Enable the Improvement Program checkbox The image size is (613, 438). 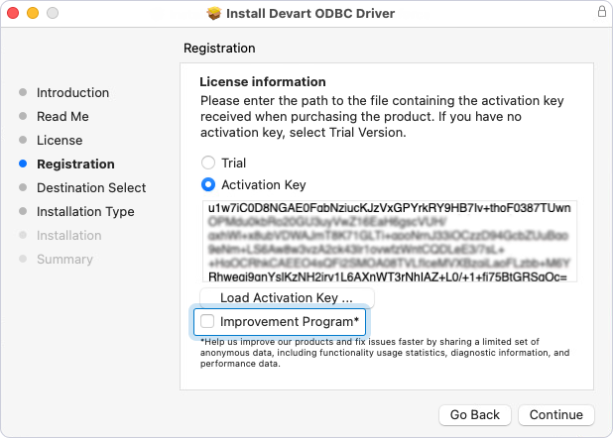[x=207, y=321]
